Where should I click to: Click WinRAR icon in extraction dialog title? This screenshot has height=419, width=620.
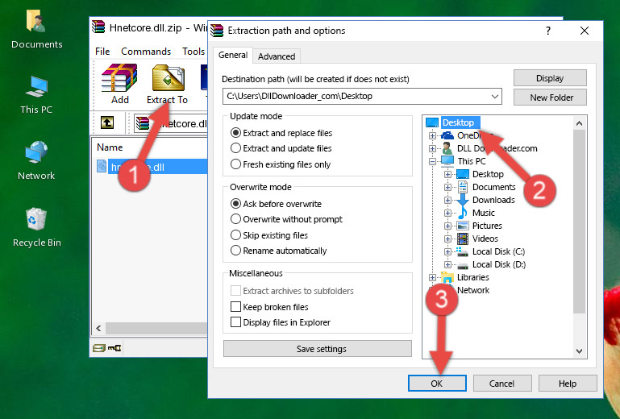(x=217, y=31)
